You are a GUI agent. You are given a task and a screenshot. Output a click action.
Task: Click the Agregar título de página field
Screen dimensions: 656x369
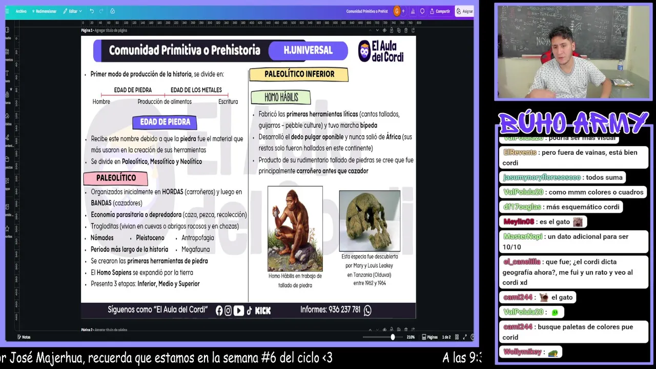[111, 30]
